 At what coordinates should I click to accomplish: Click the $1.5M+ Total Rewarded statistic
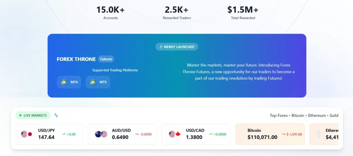click(x=243, y=12)
